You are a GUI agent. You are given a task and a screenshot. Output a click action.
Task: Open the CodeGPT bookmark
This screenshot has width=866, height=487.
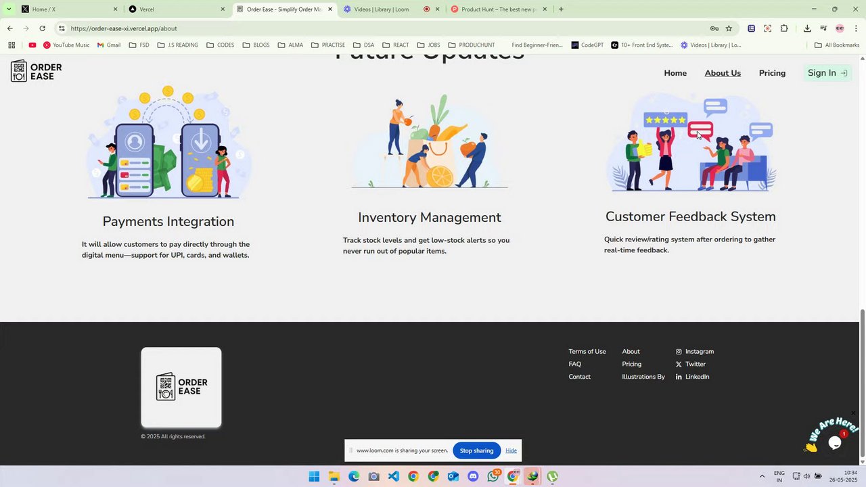pos(587,45)
